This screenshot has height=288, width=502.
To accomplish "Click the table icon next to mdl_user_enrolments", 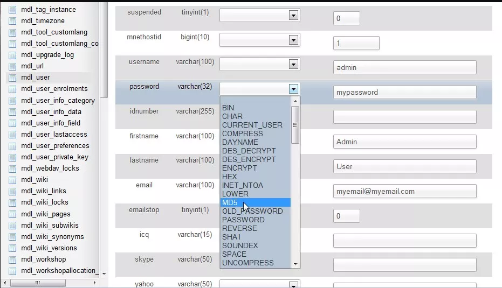I will (12, 89).
